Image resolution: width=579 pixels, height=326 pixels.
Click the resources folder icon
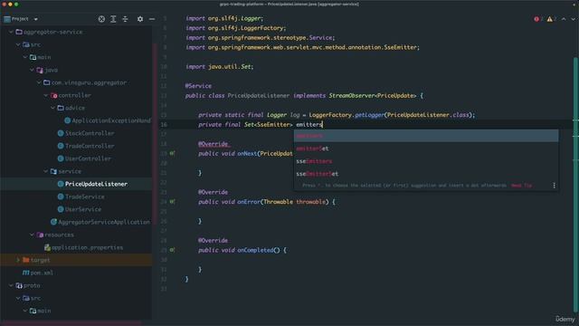pos(40,235)
